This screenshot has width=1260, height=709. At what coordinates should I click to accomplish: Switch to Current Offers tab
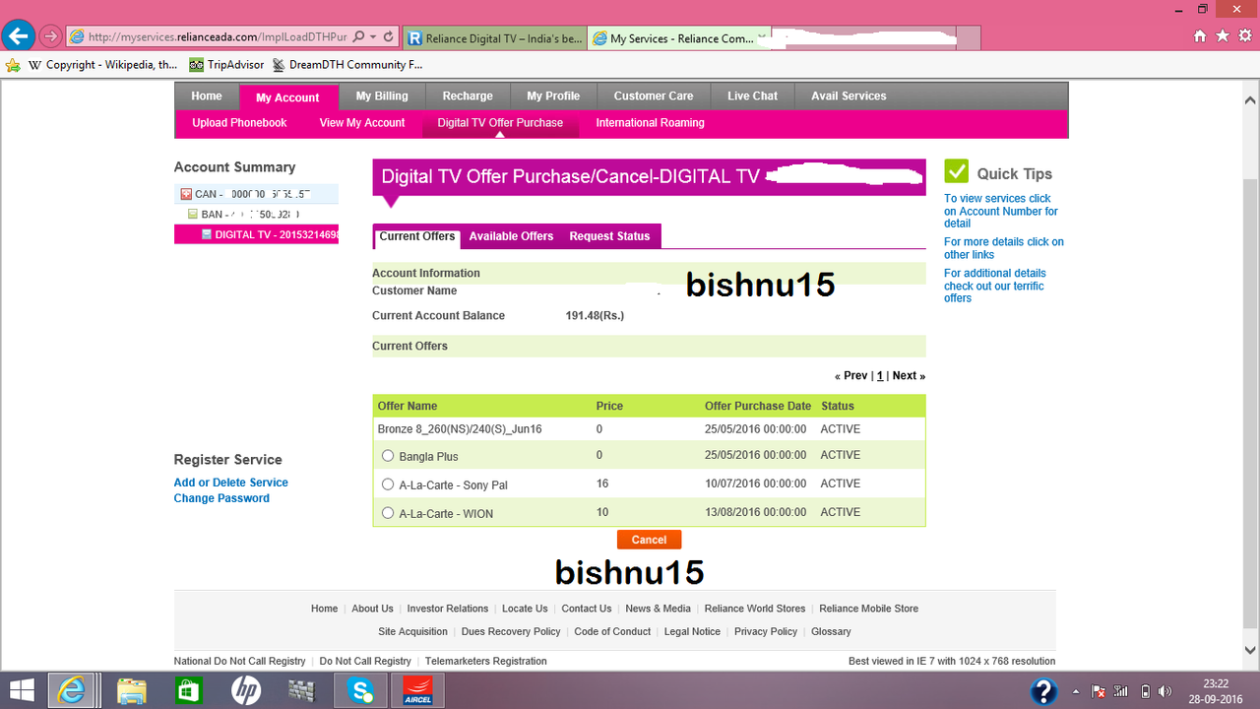pyautogui.click(x=417, y=236)
